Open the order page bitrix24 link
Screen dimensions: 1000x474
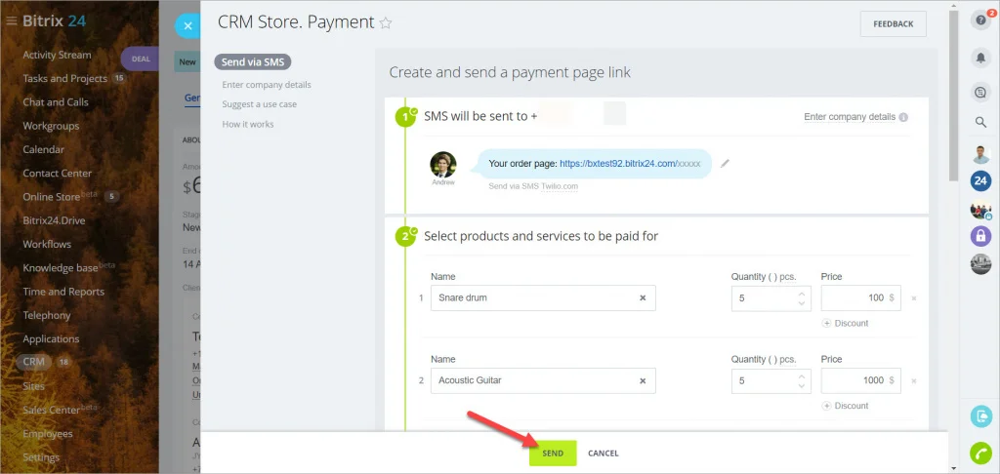tap(630, 164)
